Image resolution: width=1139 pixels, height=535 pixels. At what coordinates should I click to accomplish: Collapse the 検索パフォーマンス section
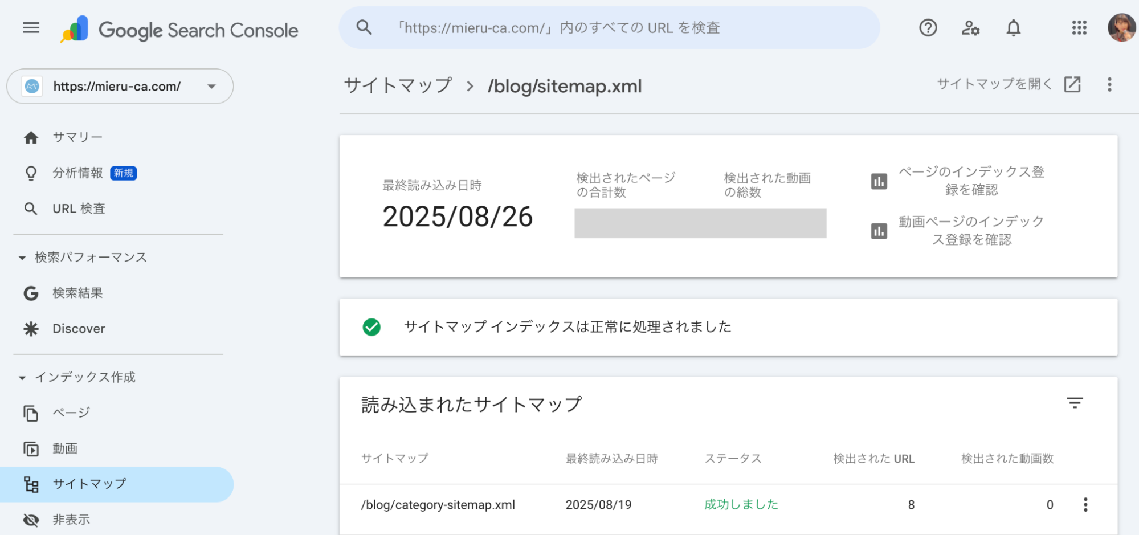click(x=22, y=257)
